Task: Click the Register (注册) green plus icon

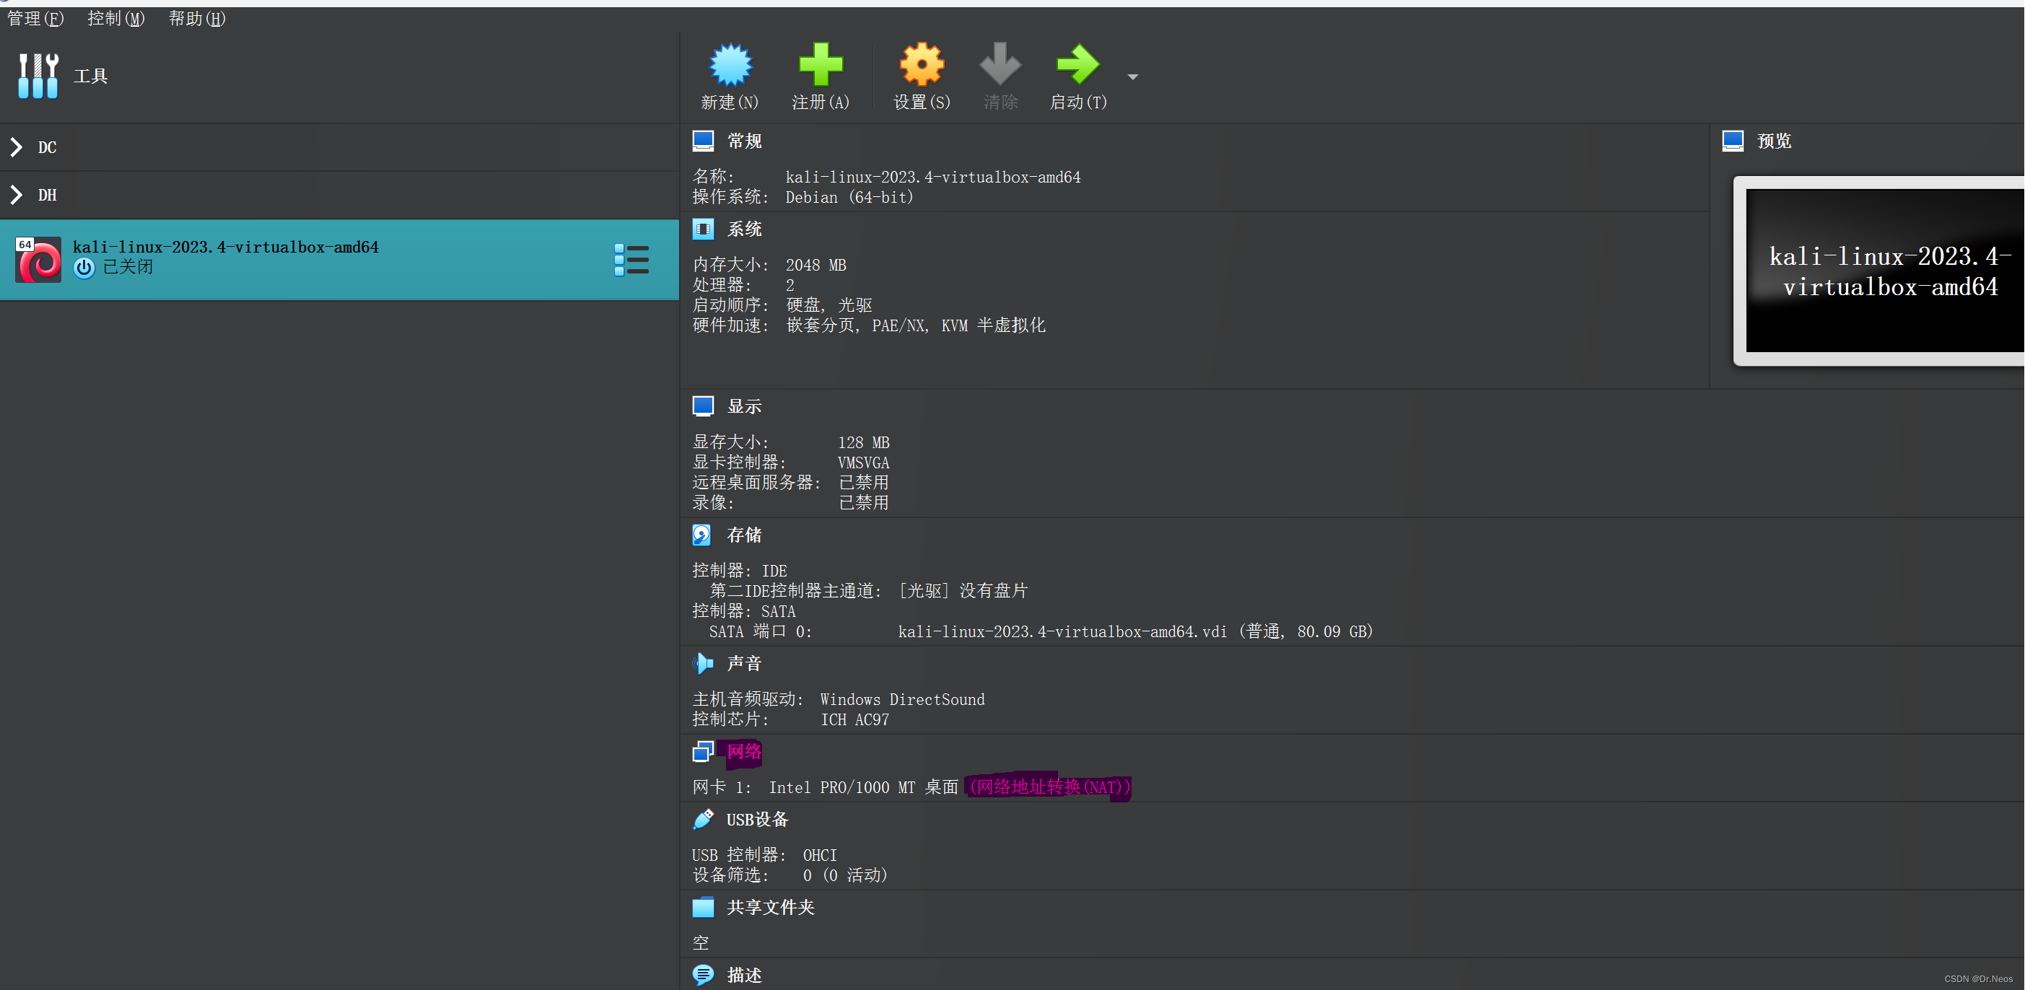Action: point(821,64)
